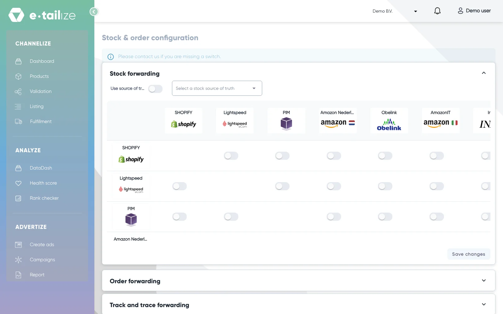Expand the Order forwarding section
This screenshot has height=314, width=503.
pyautogui.click(x=484, y=281)
